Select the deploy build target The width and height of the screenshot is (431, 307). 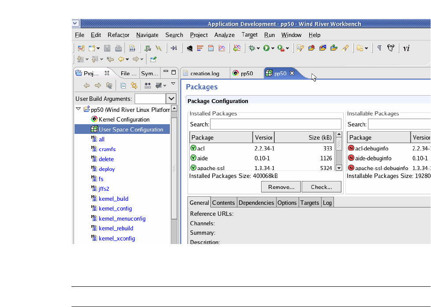click(x=107, y=169)
